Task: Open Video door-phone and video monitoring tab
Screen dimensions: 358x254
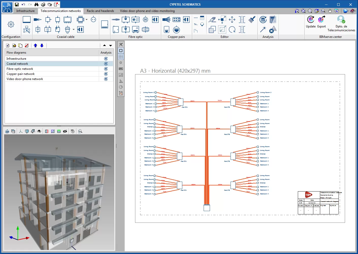Action: [x=147, y=11]
